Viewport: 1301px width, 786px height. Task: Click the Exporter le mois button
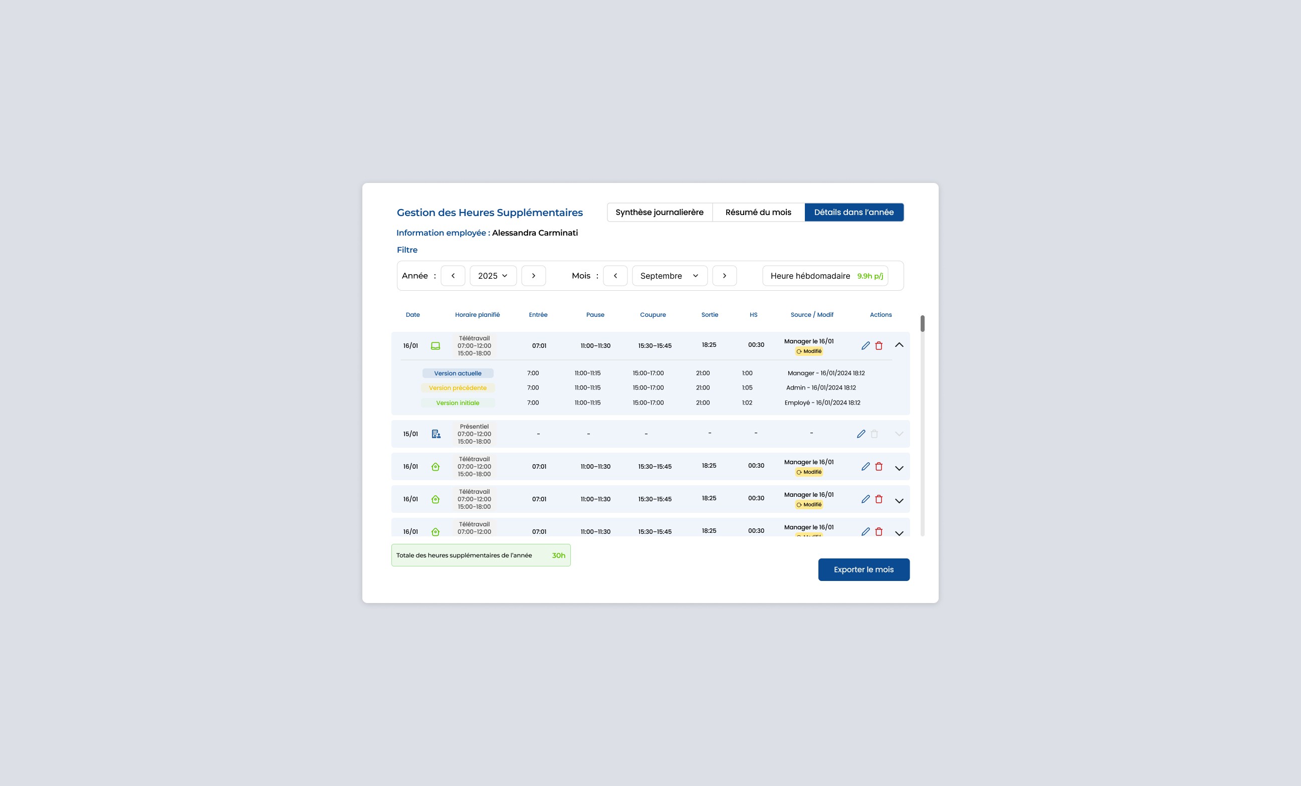point(863,569)
